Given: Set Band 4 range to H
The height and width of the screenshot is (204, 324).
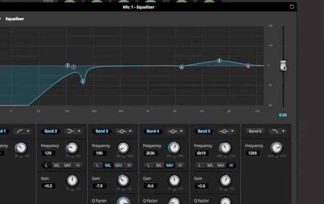Looking at the screenshot, I should [180, 166].
